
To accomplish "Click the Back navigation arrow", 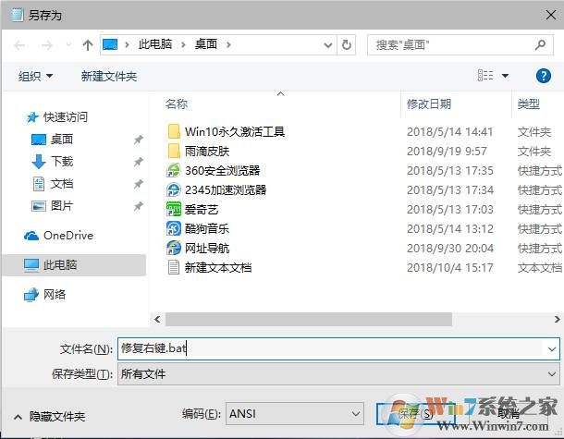I will click(19, 45).
